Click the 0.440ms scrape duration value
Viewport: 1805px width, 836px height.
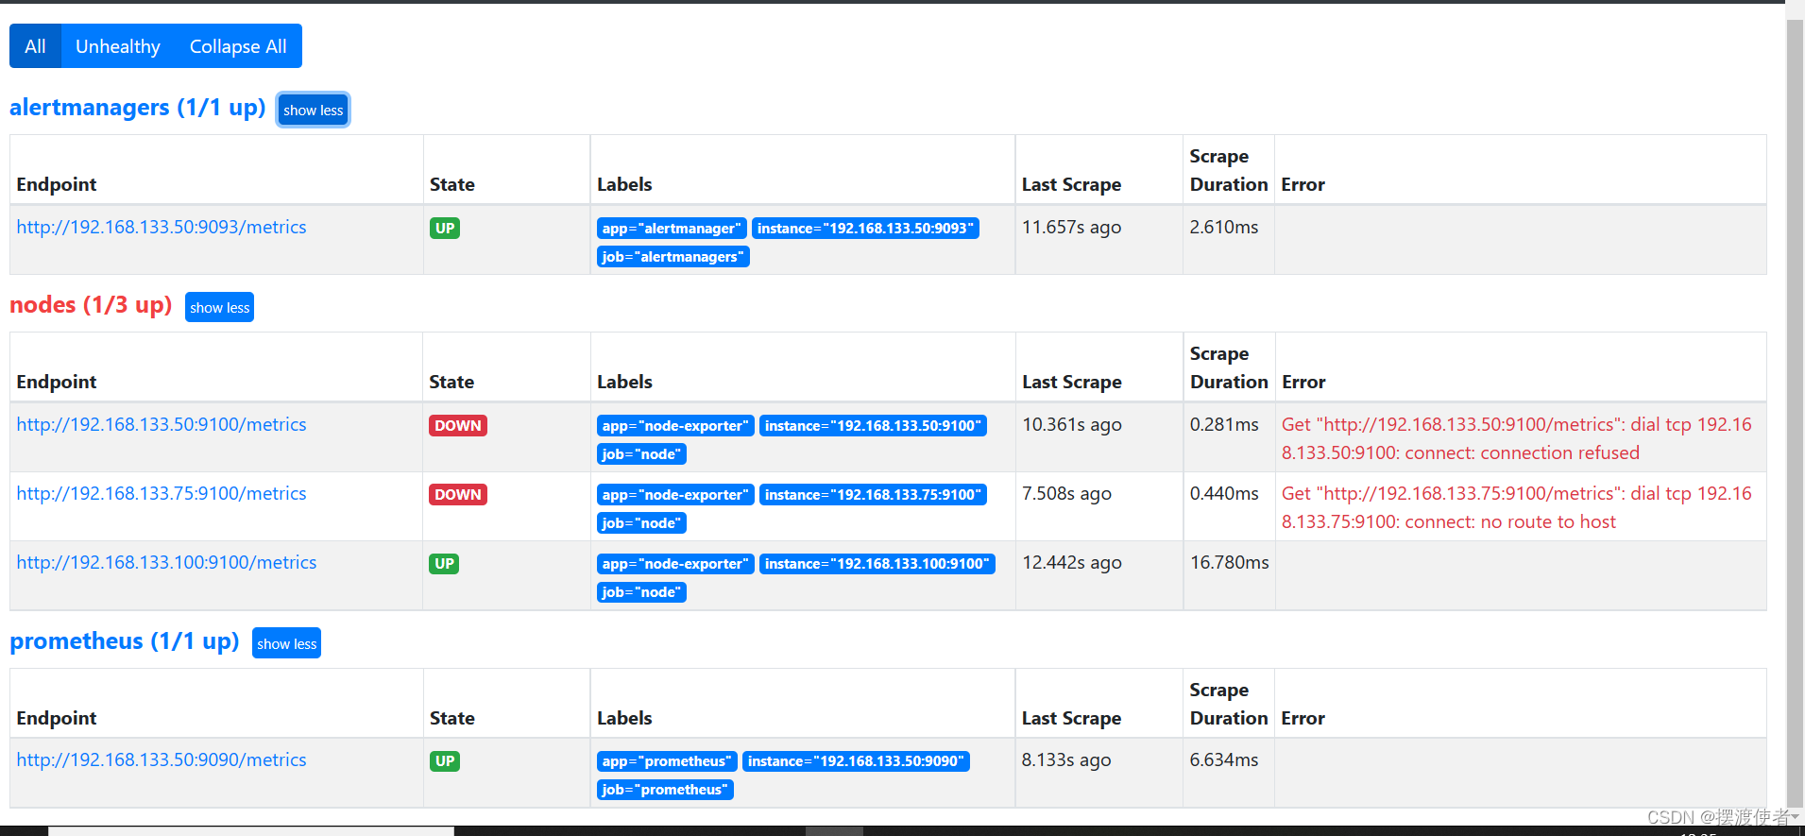pos(1224,494)
